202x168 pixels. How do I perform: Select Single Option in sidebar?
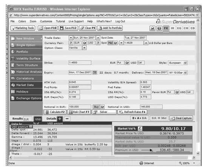26,45
